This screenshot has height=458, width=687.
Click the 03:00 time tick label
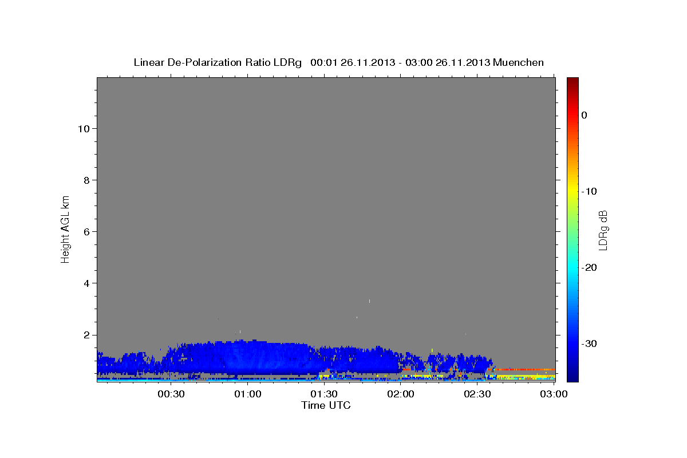554,394
